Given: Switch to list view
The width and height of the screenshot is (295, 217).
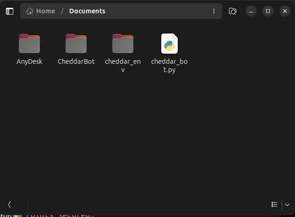Looking at the screenshot, I should click(274, 204).
